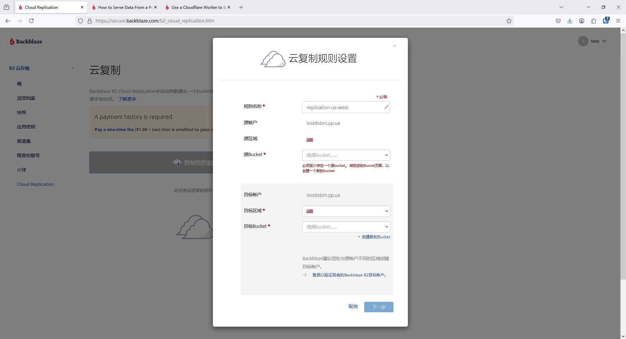This screenshot has height=339, width=626.
Task: Open the browser extensions menu
Action: point(593,21)
